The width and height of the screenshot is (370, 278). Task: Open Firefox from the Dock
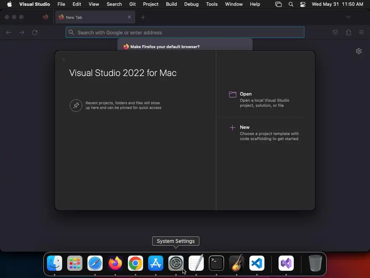pos(115,263)
